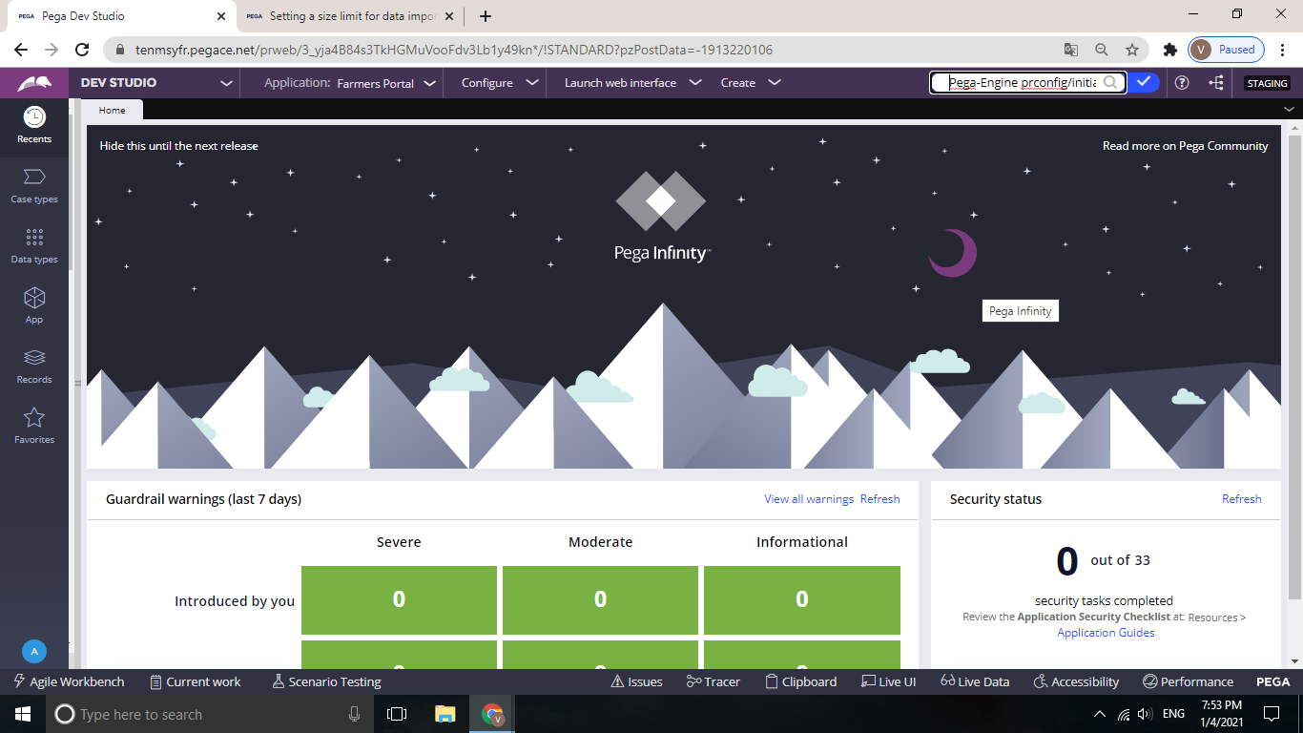Click the browser zoom icon
The width and height of the screenshot is (1303, 733).
click(x=1102, y=50)
